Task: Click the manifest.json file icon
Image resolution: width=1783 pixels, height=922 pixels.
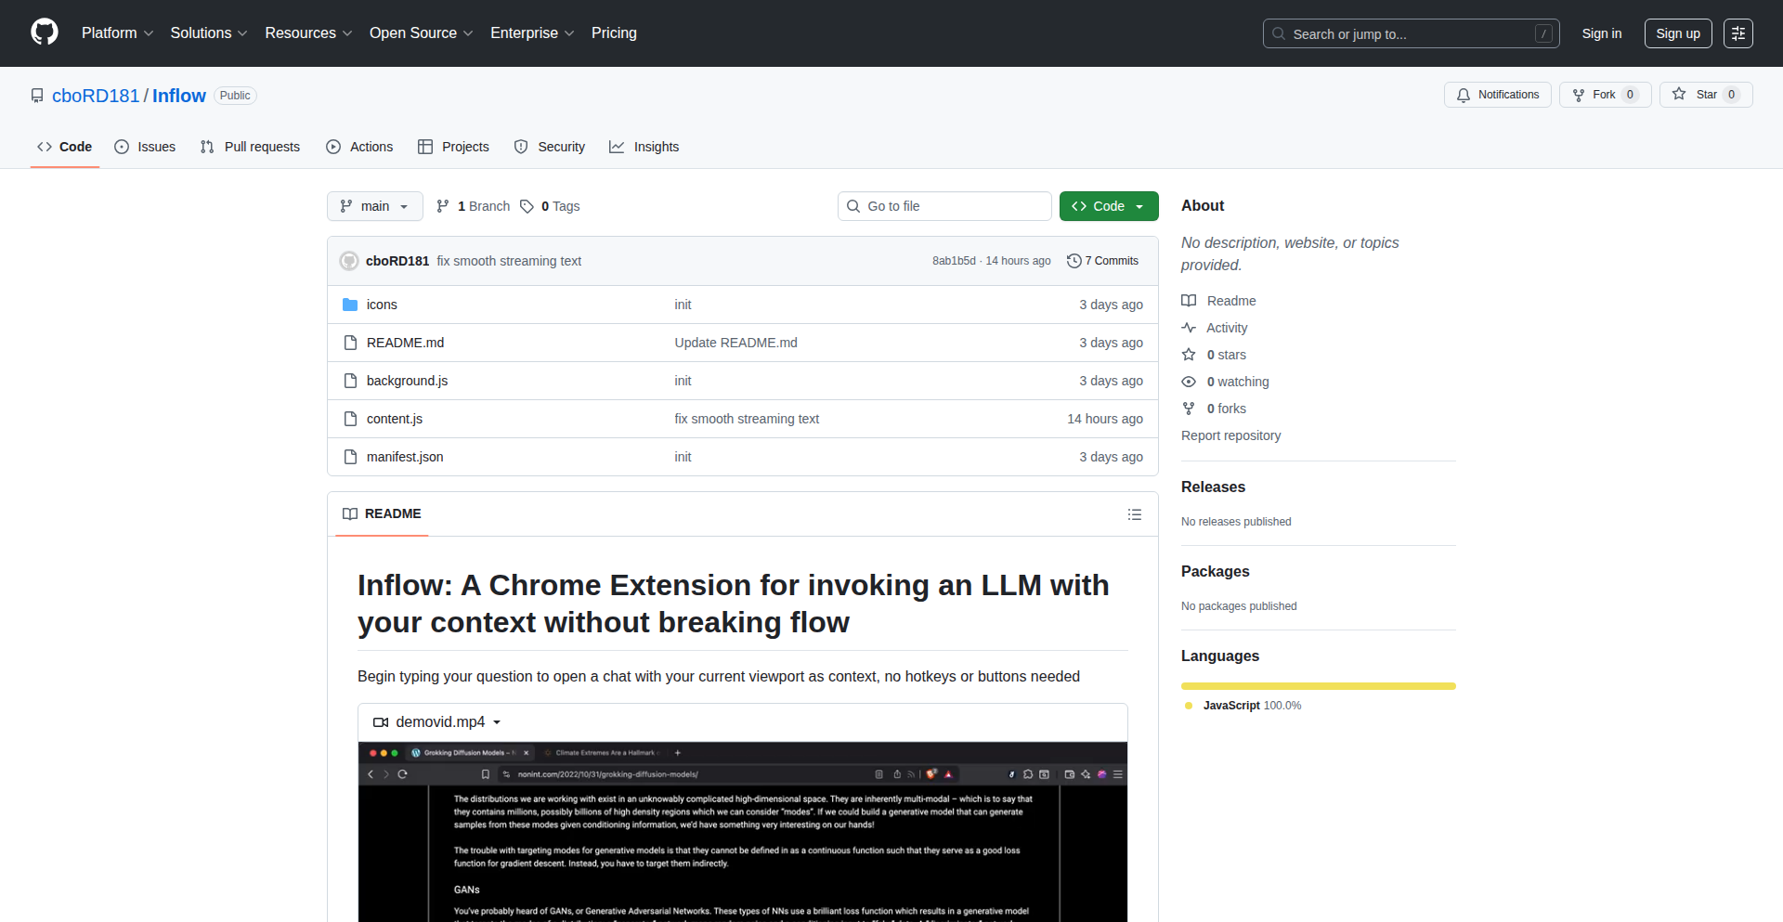Action: (x=350, y=457)
